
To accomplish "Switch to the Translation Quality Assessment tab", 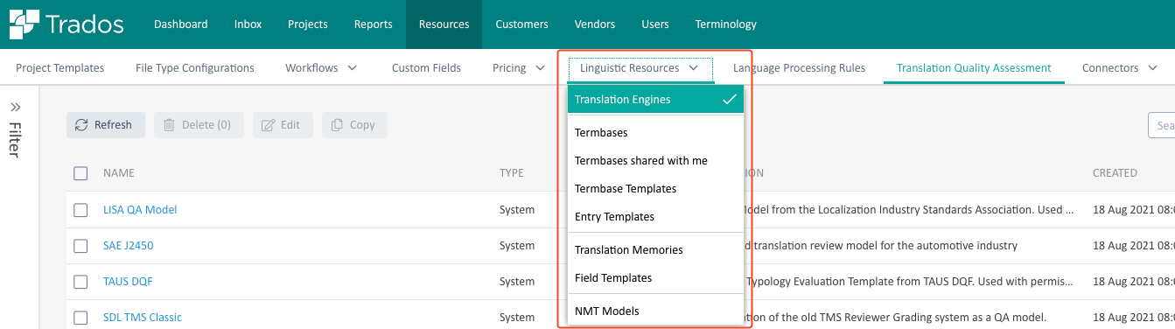I will coord(974,67).
